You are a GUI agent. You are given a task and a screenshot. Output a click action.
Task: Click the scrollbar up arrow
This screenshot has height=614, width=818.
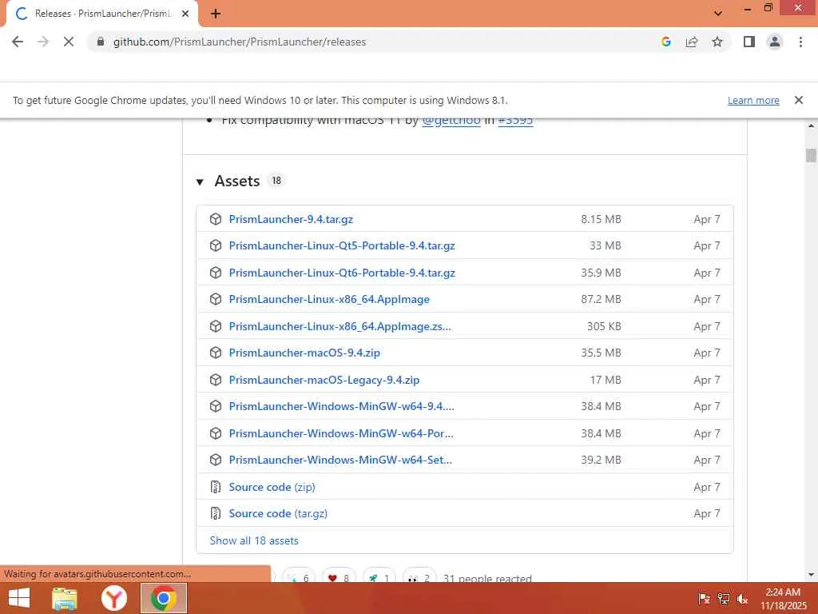click(x=811, y=126)
